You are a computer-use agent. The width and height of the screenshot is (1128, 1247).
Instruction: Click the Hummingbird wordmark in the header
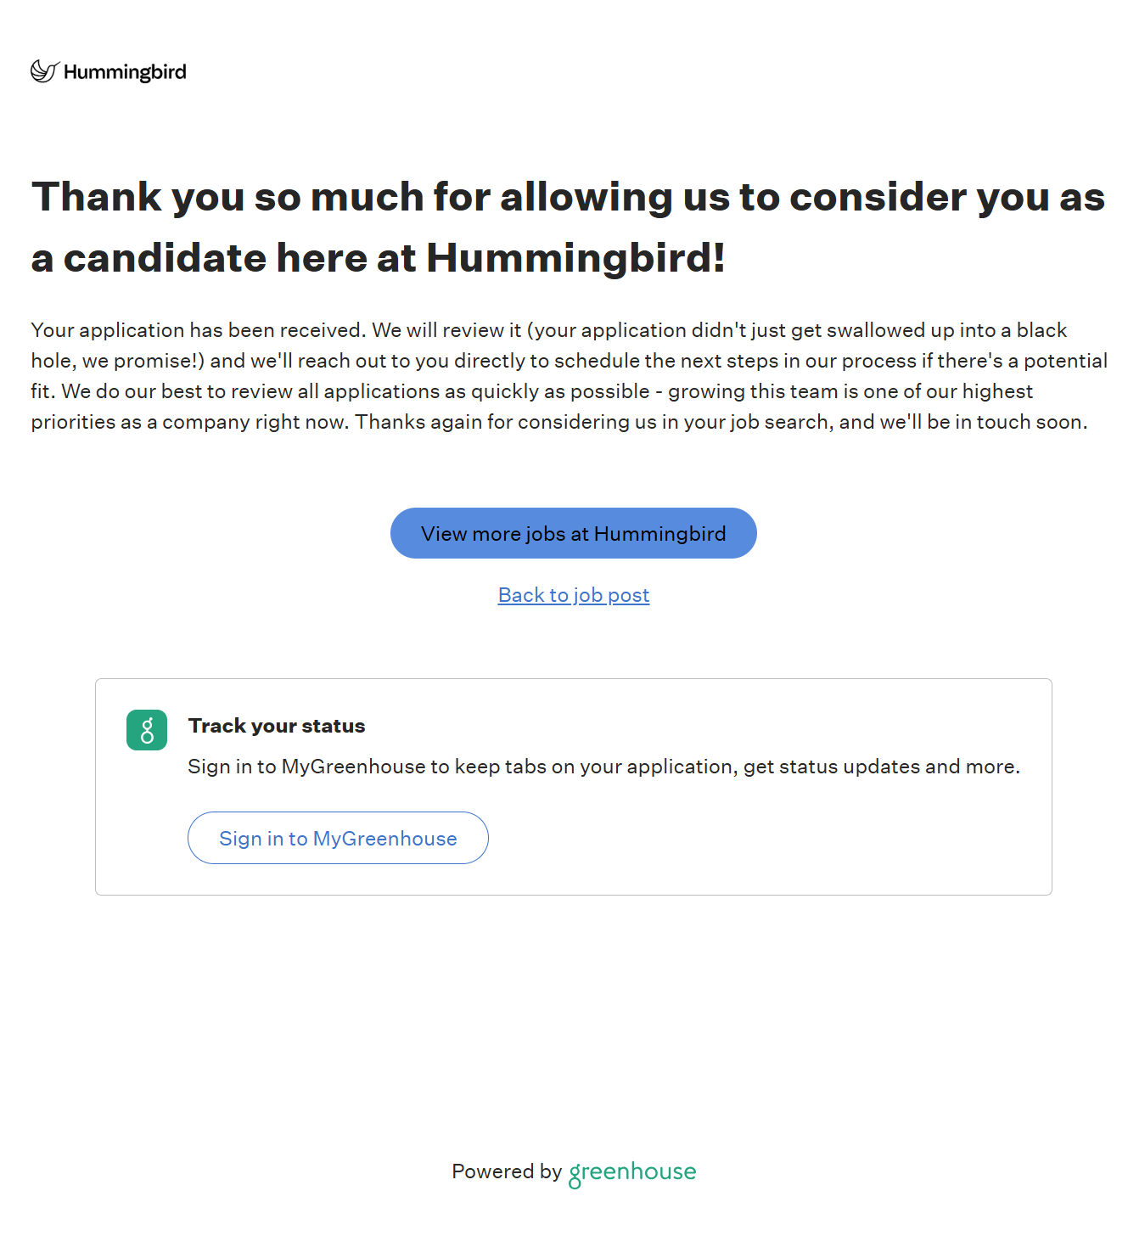pos(125,72)
